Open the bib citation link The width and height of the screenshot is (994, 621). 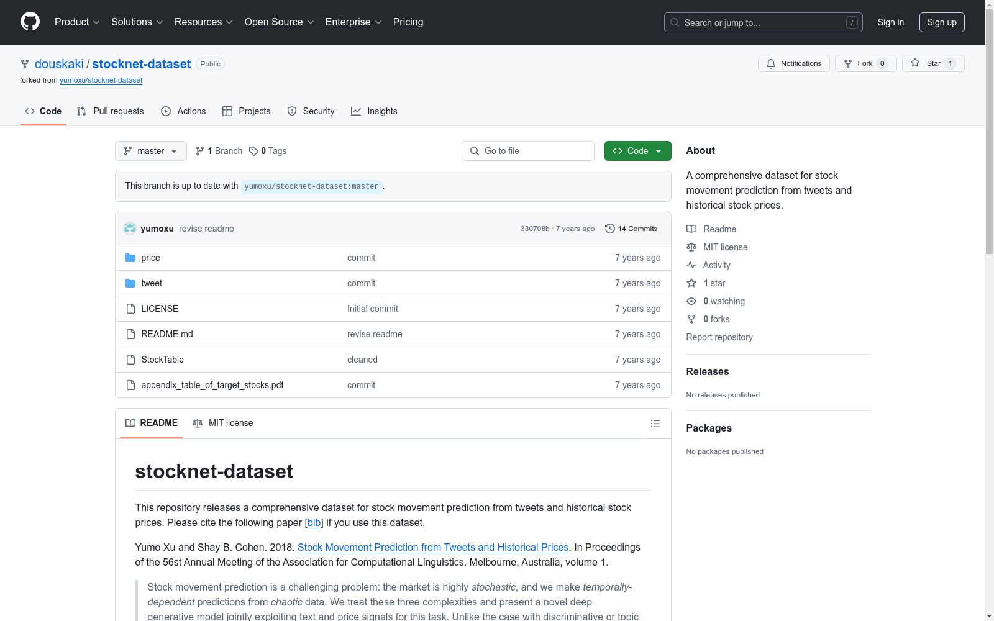point(314,523)
